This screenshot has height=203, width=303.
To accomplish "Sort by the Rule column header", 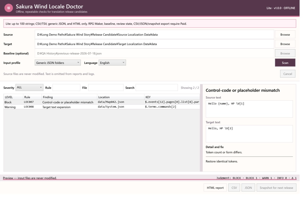I will pos(32,97).
